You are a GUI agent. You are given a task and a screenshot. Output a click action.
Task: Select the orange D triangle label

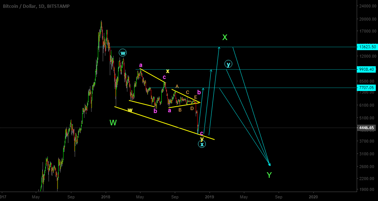[192, 109]
